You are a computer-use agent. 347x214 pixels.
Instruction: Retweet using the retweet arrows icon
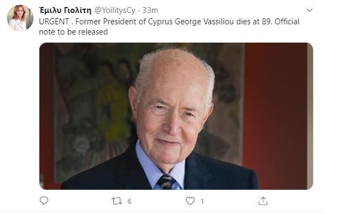117,201
